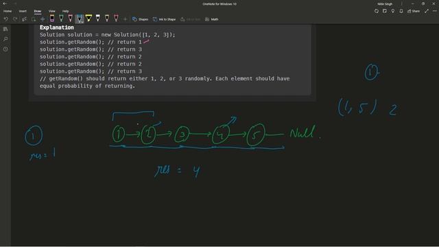Click the account name Nitin Singh
The height and width of the screenshot is (247, 439).
tap(385, 4)
